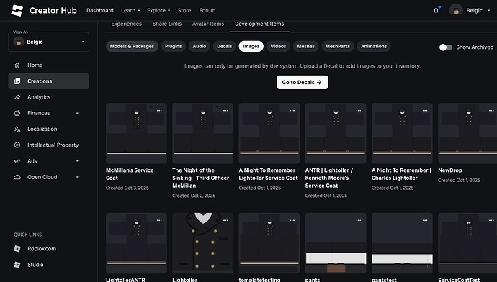The width and height of the screenshot is (497, 282).
Task: Click the Localization translate icon
Action: pos(17,129)
